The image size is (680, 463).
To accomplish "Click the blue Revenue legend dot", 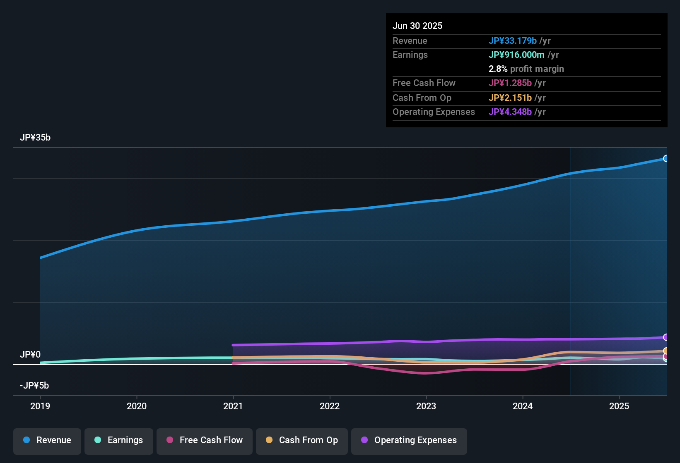I will tap(27, 440).
